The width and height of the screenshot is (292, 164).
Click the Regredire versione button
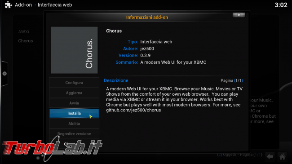[74, 134]
